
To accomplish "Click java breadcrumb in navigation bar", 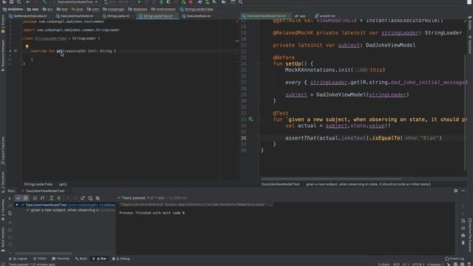I will pyautogui.click(x=77, y=10).
